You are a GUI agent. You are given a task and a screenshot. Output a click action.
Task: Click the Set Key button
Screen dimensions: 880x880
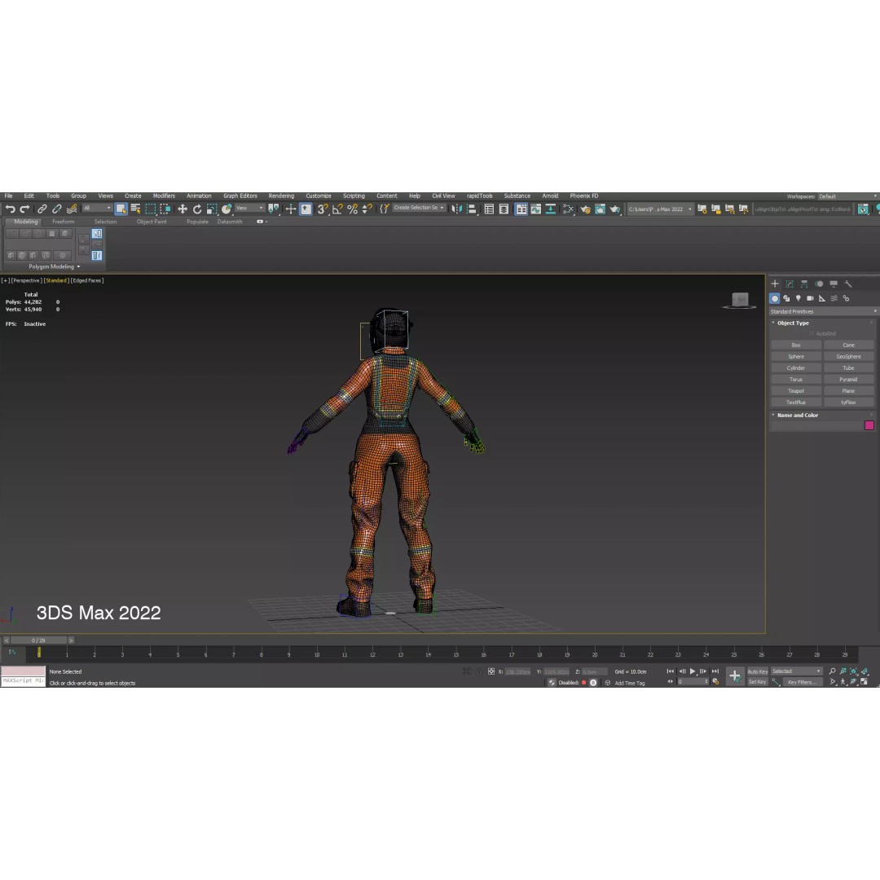click(757, 682)
